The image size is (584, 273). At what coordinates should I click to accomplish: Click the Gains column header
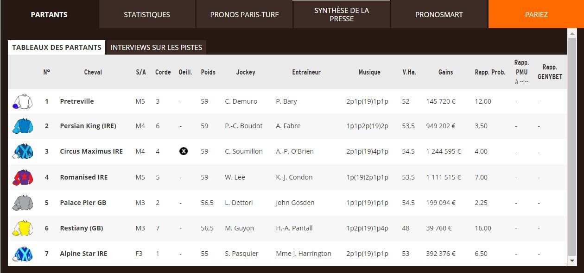click(x=445, y=72)
